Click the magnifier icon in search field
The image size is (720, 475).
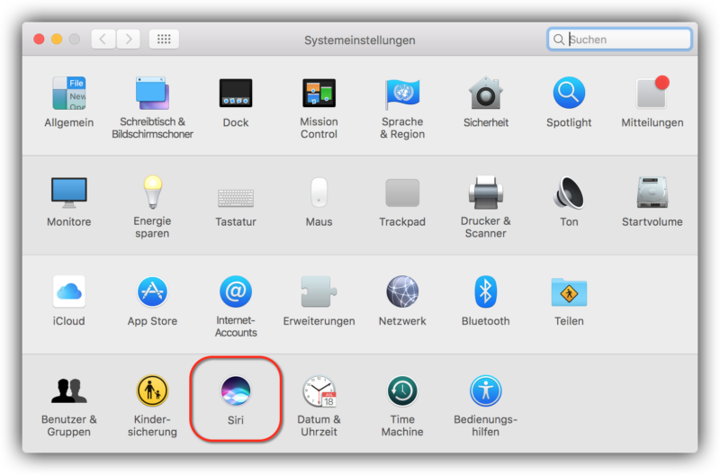pyautogui.click(x=558, y=40)
